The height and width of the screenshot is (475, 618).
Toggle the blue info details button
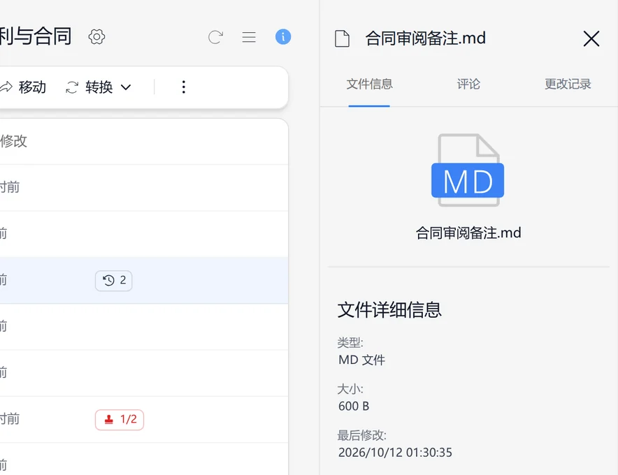tap(283, 36)
